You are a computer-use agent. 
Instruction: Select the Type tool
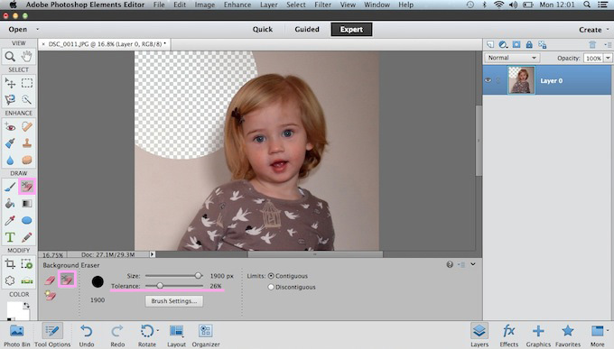(10, 237)
